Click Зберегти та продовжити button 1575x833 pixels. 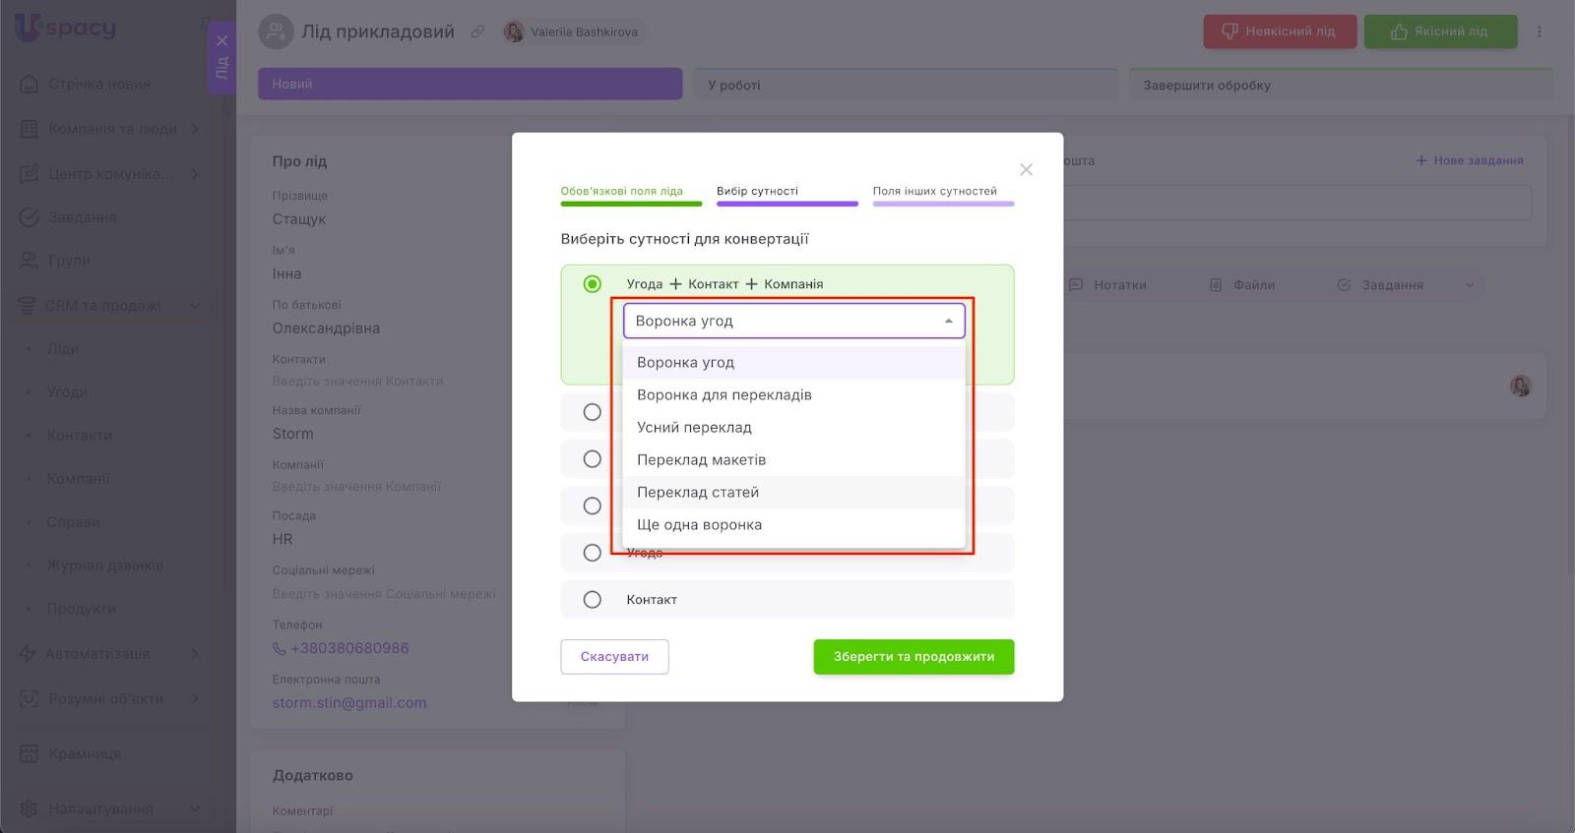coord(913,657)
